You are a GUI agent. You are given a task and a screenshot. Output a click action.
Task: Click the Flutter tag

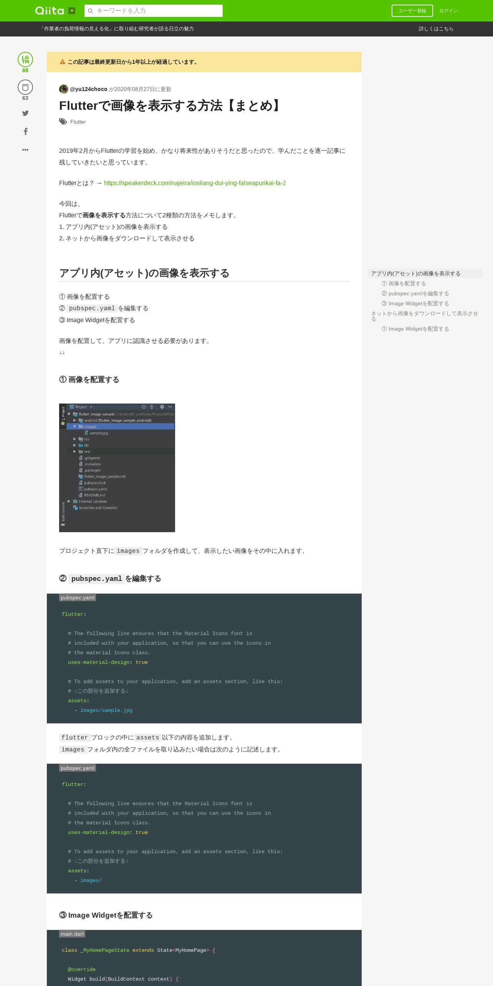(x=78, y=122)
